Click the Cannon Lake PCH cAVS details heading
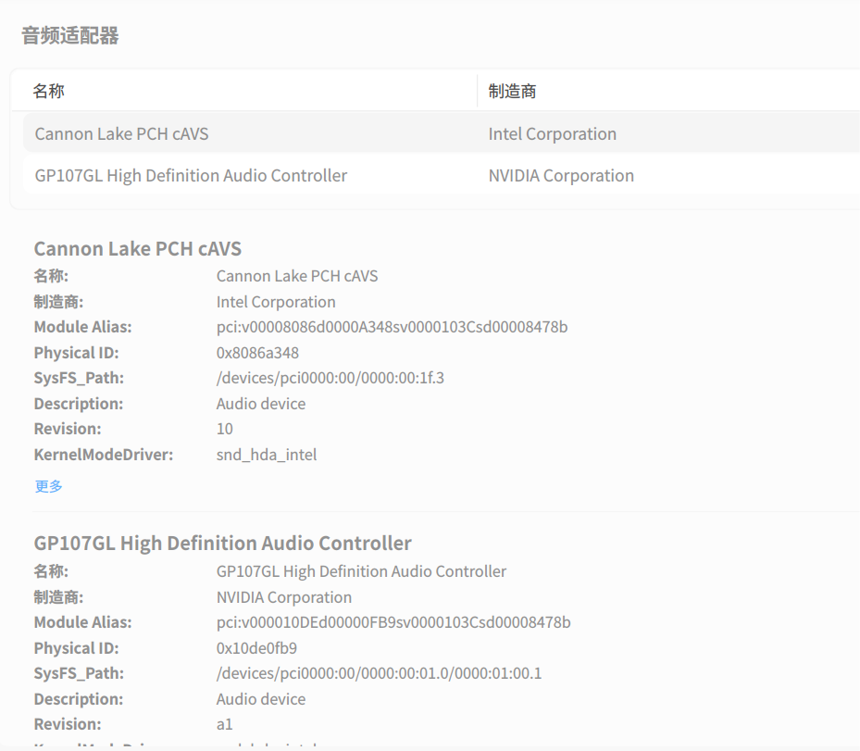Screen dimensions: 860x751 pyautogui.click(x=138, y=248)
